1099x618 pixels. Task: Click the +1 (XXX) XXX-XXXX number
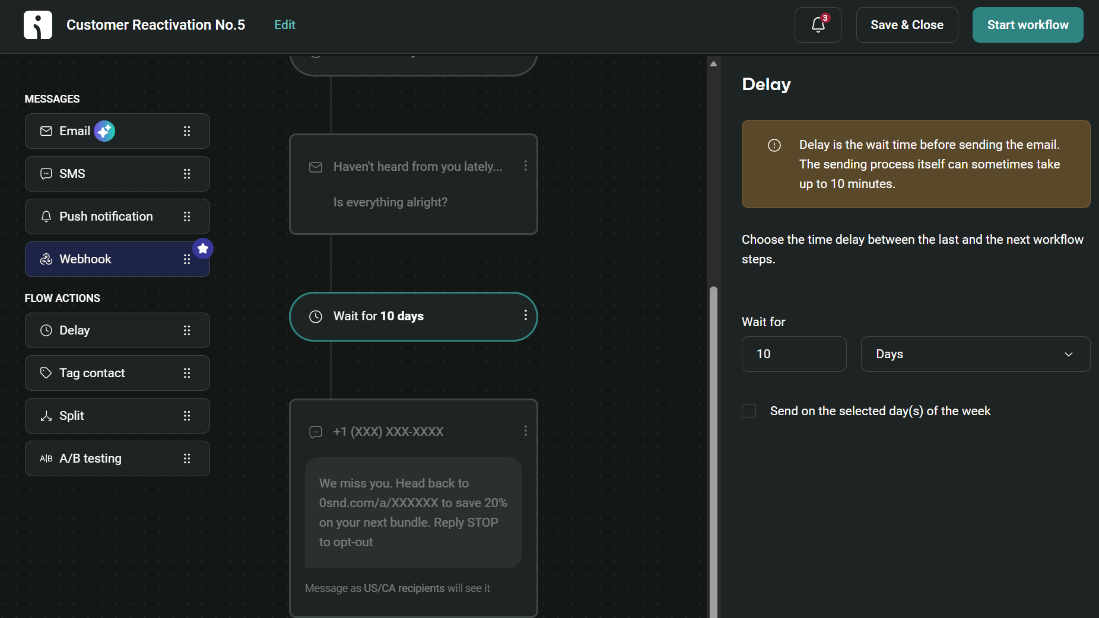(x=388, y=432)
